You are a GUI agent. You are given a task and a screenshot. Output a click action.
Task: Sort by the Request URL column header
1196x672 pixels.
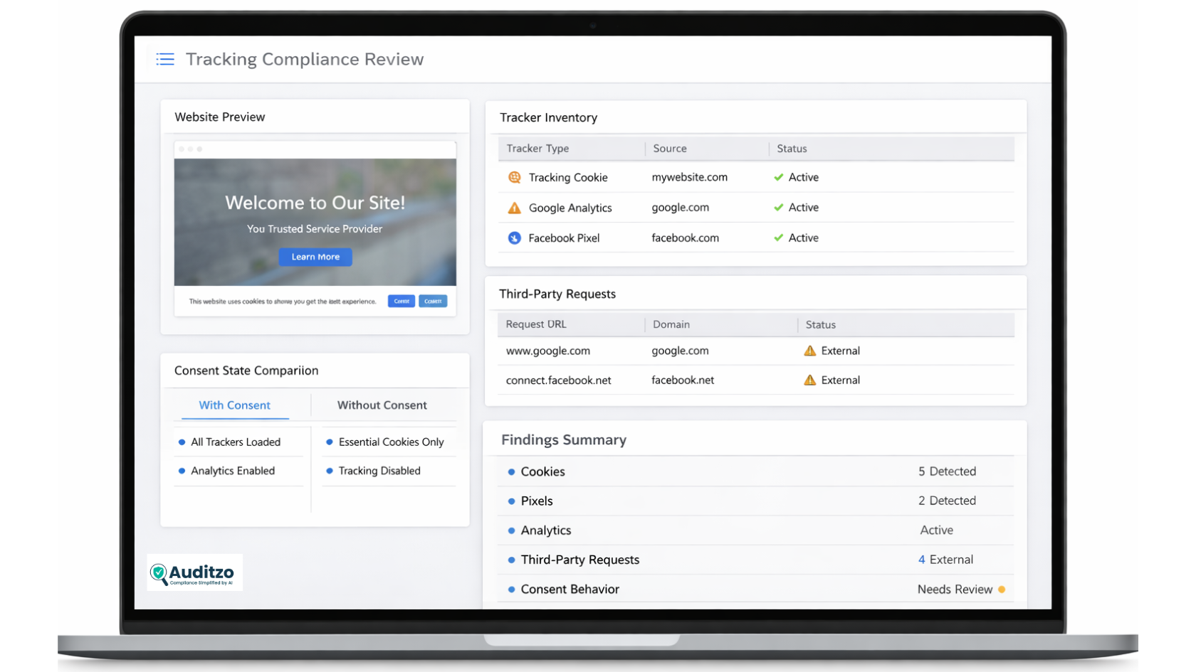coord(535,324)
